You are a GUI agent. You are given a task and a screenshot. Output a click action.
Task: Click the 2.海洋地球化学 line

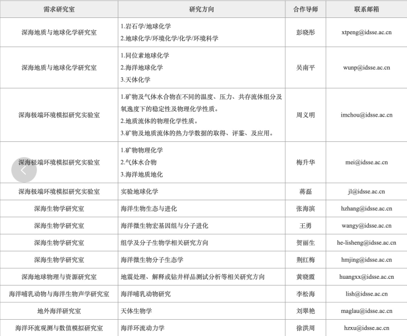click(142, 67)
